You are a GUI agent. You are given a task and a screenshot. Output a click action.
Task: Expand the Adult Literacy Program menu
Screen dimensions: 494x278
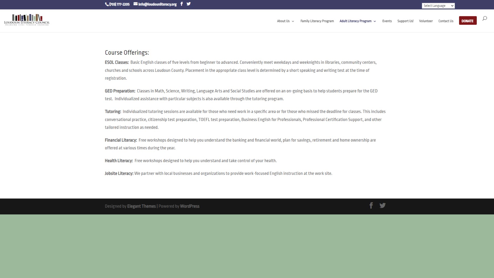pyautogui.click(x=358, y=21)
